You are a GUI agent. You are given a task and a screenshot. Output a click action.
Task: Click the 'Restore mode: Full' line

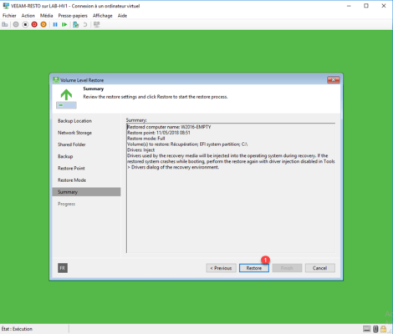click(146, 139)
